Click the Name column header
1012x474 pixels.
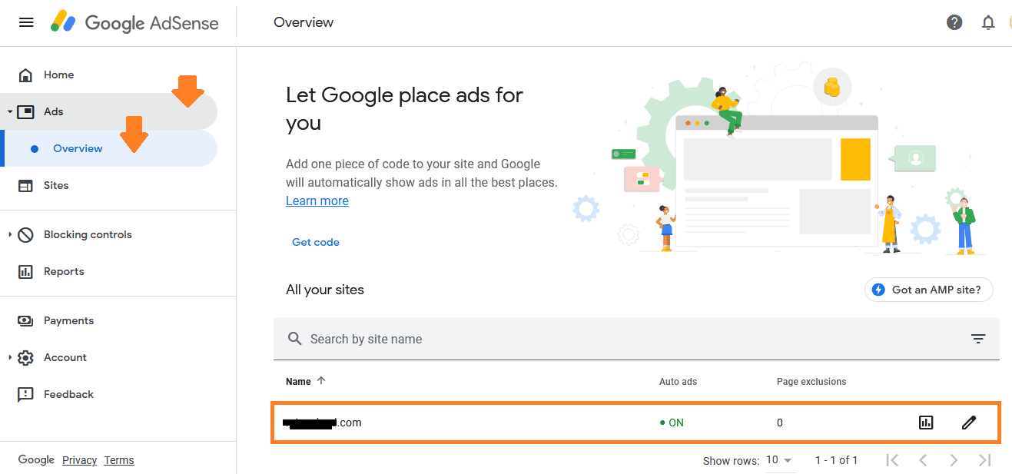point(298,381)
